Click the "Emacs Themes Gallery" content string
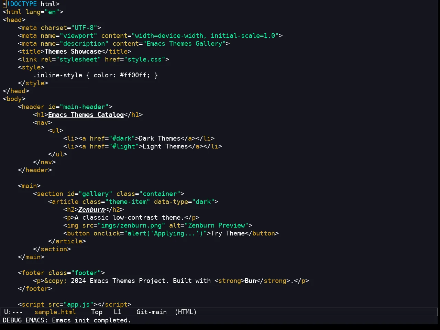Image resolution: width=440 pixels, height=330 pixels. tap(184, 44)
